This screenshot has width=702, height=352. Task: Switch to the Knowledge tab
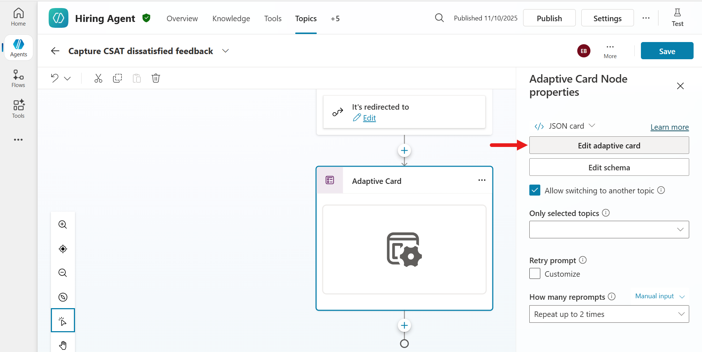point(231,18)
